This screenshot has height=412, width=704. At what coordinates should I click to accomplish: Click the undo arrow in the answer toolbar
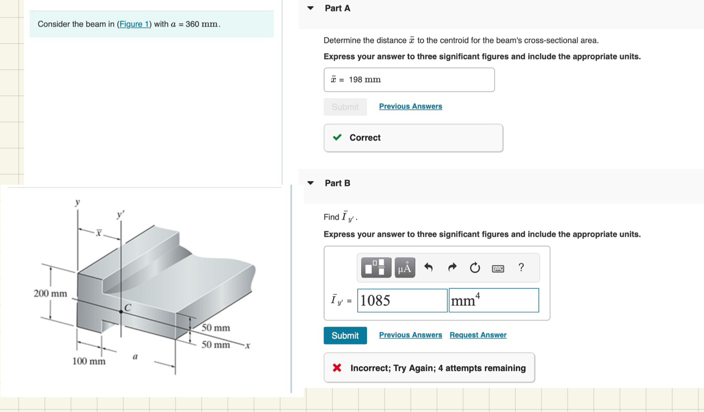428,267
